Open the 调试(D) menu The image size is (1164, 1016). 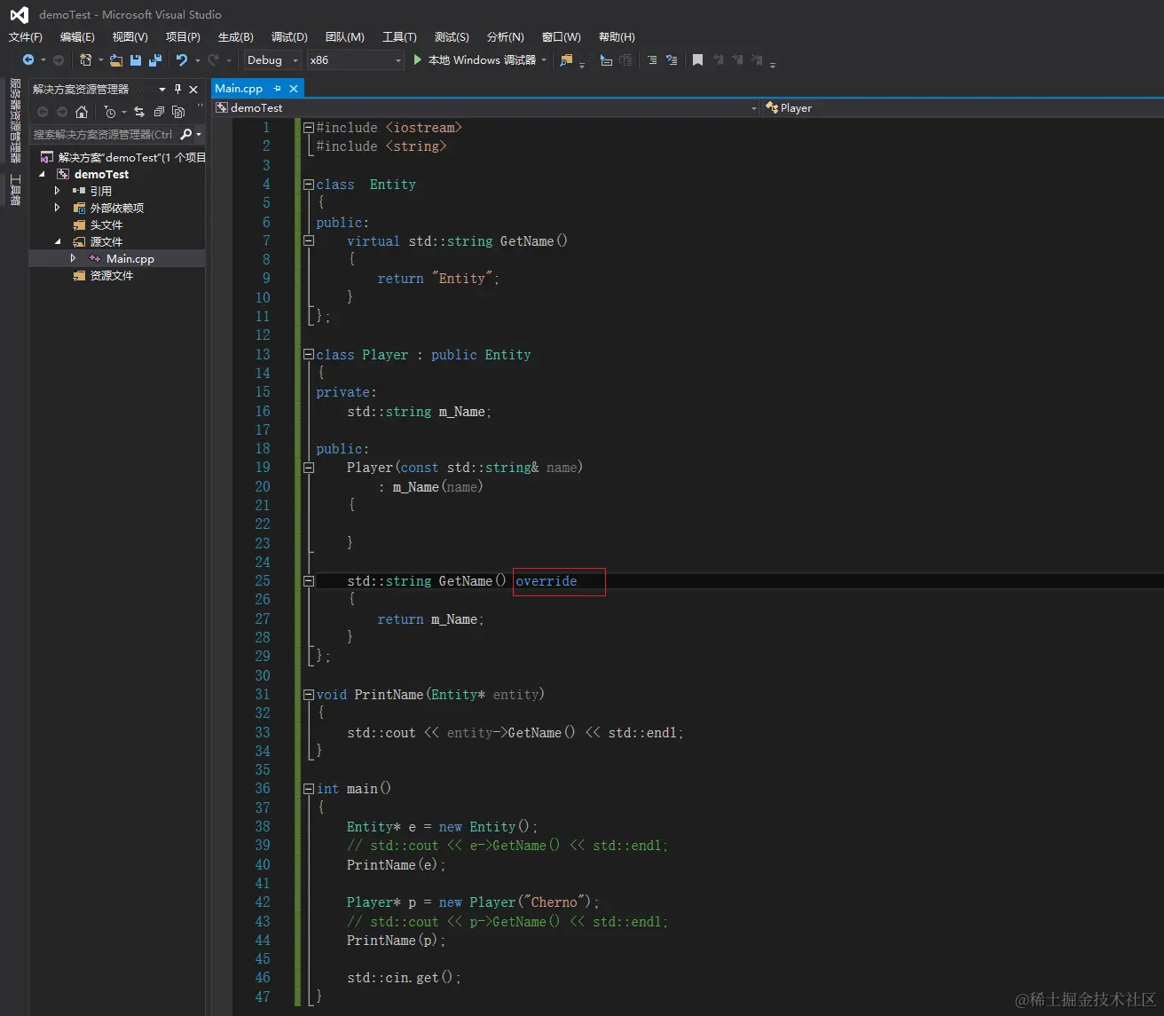coord(289,37)
